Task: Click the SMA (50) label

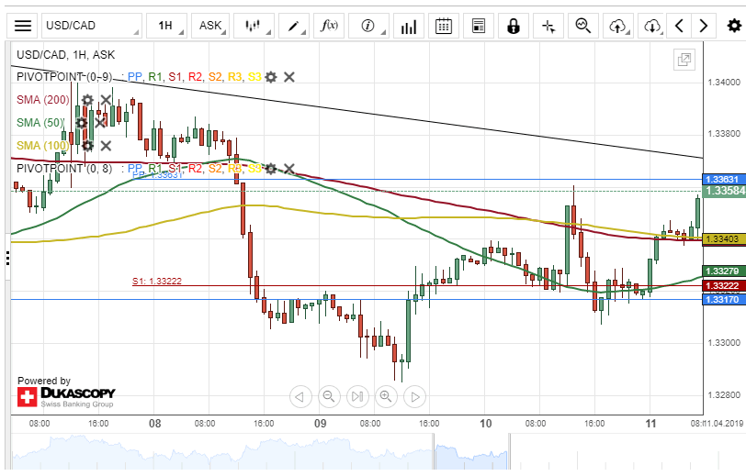Action: [40, 123]
